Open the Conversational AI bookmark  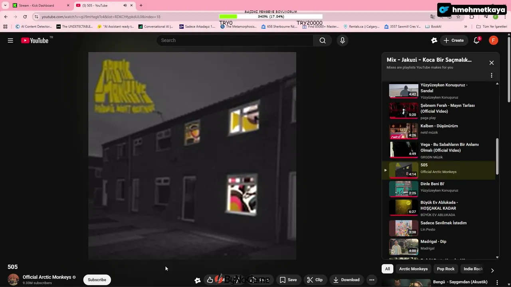coord(156,27)
